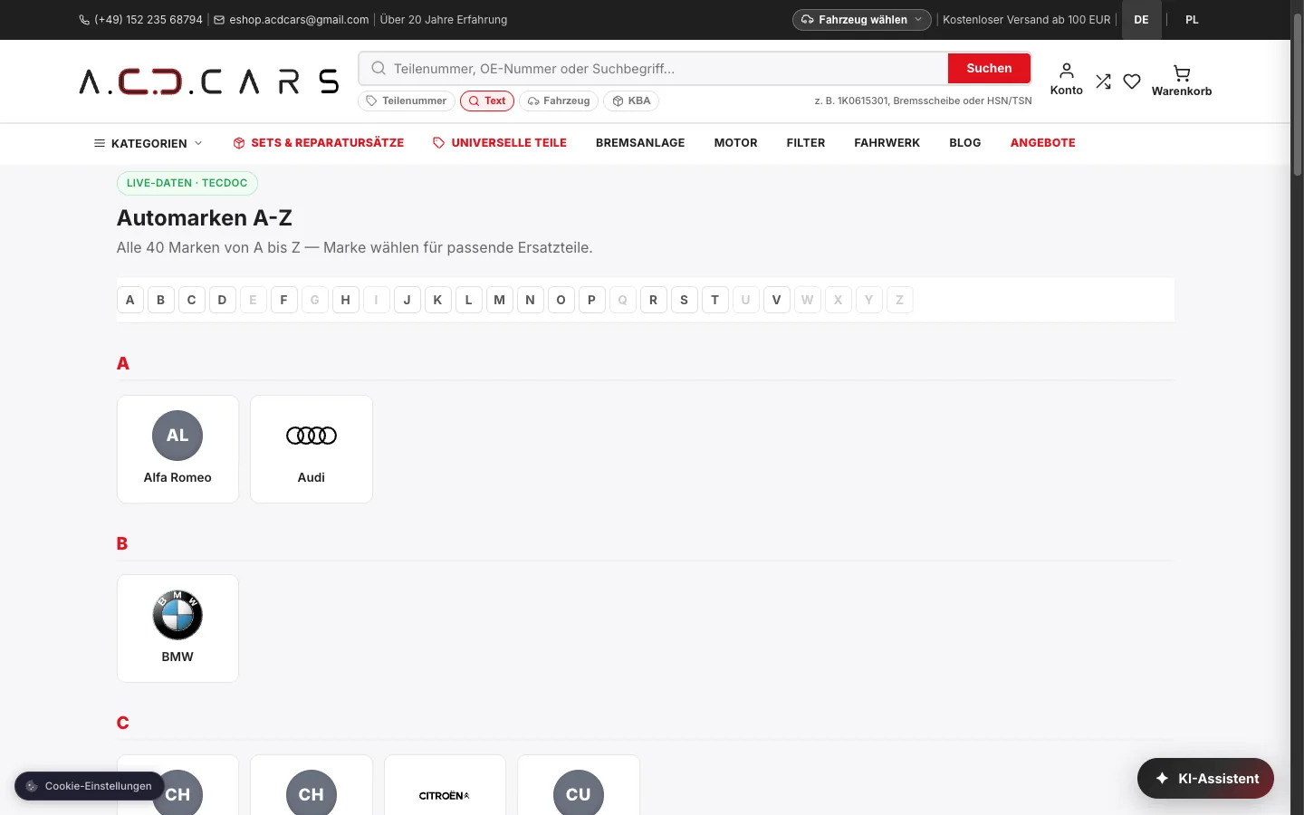Jump to letter K in alphabet index
The width and height of the screenshot is (1304, 815).
438,300
